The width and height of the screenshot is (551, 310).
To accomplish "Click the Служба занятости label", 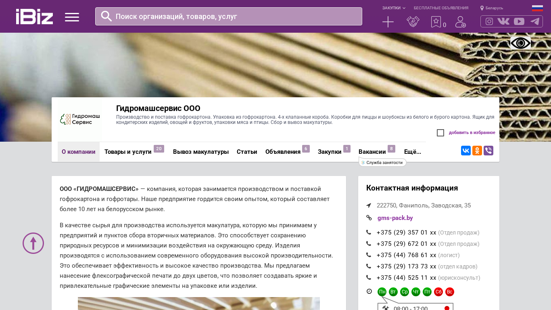I will pyautogui.click(x=382, y=162).
